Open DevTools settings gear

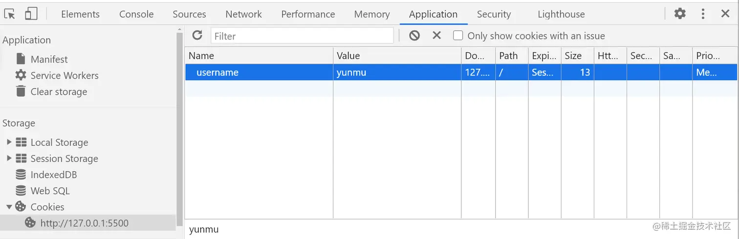tap(680, 14)
